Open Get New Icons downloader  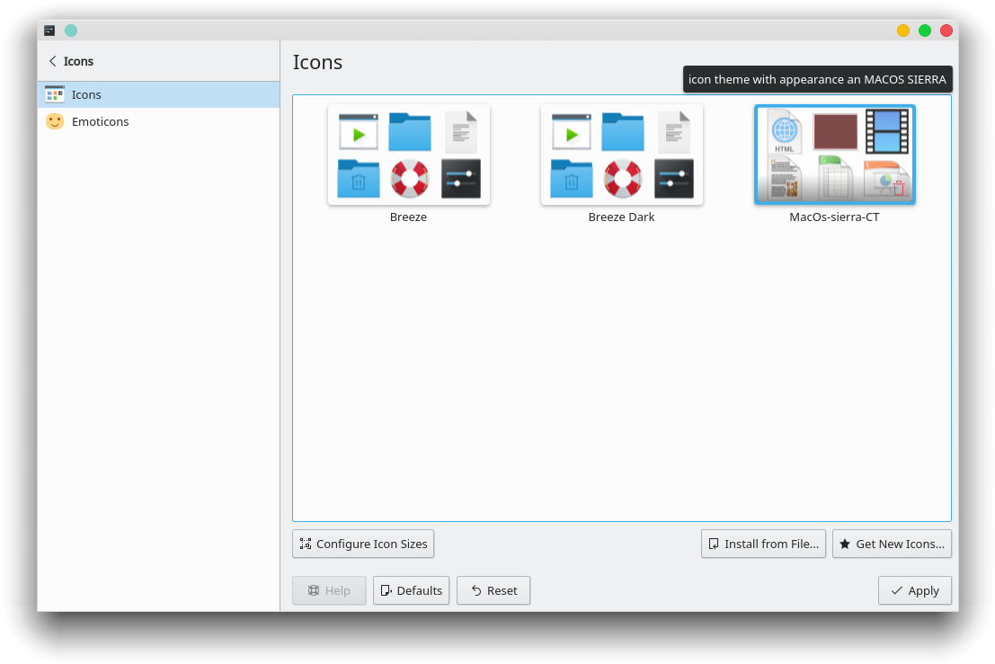click(893, 544)
